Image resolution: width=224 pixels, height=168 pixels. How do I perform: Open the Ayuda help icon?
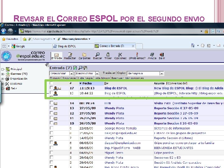pos(152,56)
